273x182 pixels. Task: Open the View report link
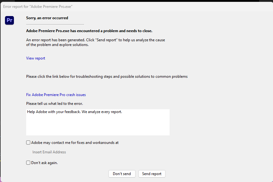[x=36, y=58]
